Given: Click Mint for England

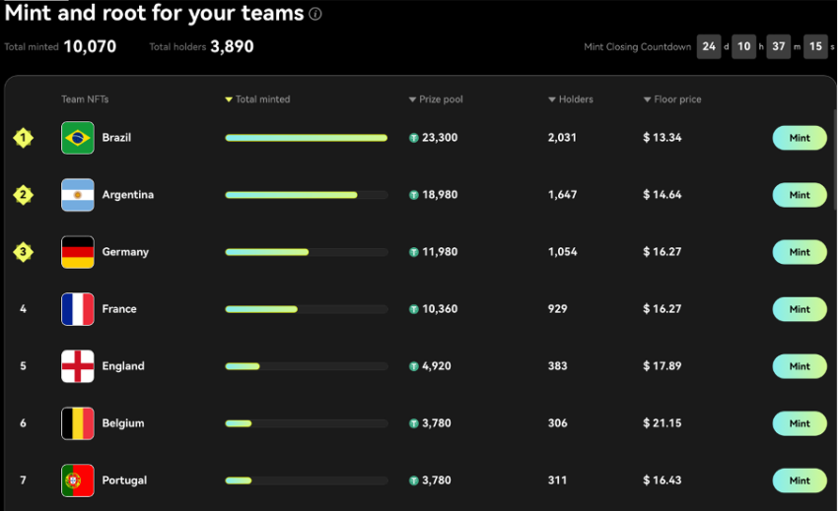Looking at the screenshot, I should [x=800, y=366].
